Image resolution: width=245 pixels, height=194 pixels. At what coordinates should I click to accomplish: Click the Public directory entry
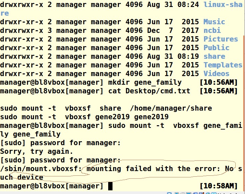(216, 48)
